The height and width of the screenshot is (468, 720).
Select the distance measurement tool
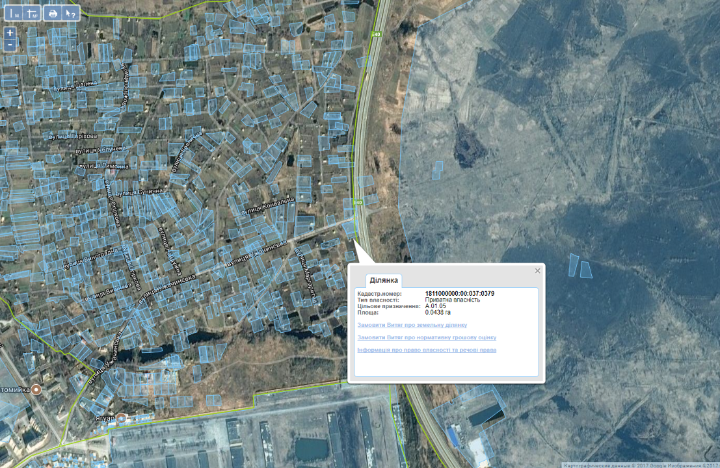pyautogui.click(x=14, y=13)
